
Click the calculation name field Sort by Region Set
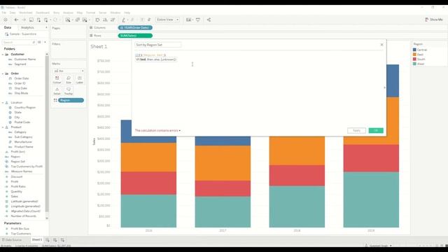[x=157, y=45]
